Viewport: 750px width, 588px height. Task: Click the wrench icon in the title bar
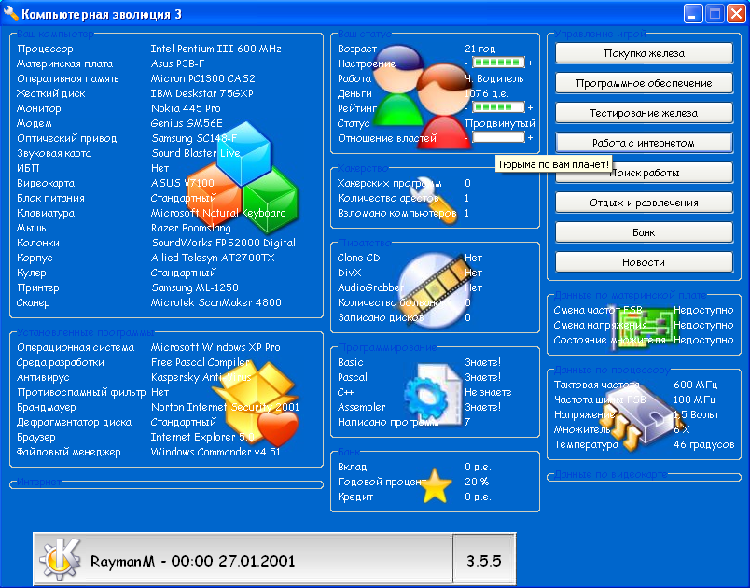10,13
